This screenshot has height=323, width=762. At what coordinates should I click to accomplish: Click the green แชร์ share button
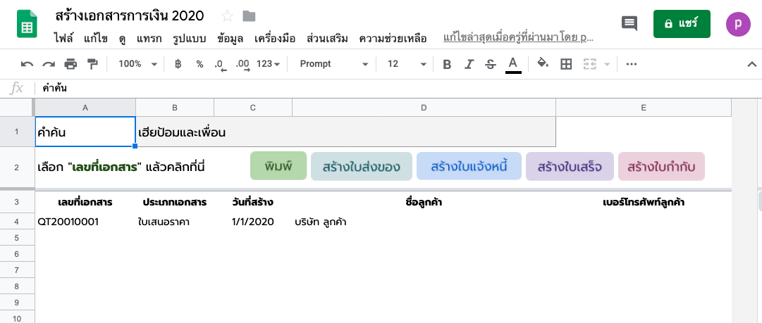click(x=682, y=24)
